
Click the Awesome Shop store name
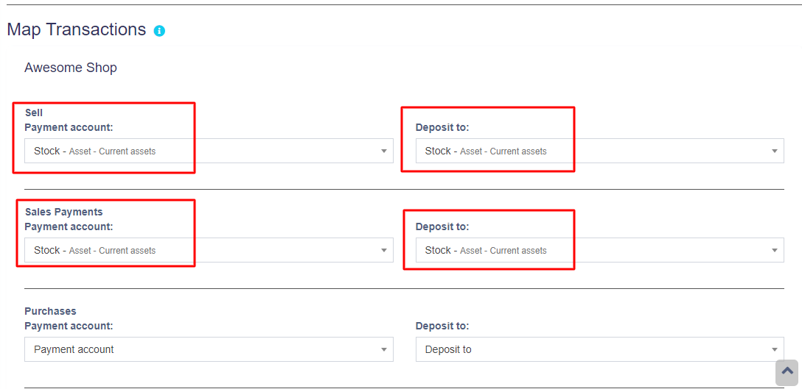point(71,68)
